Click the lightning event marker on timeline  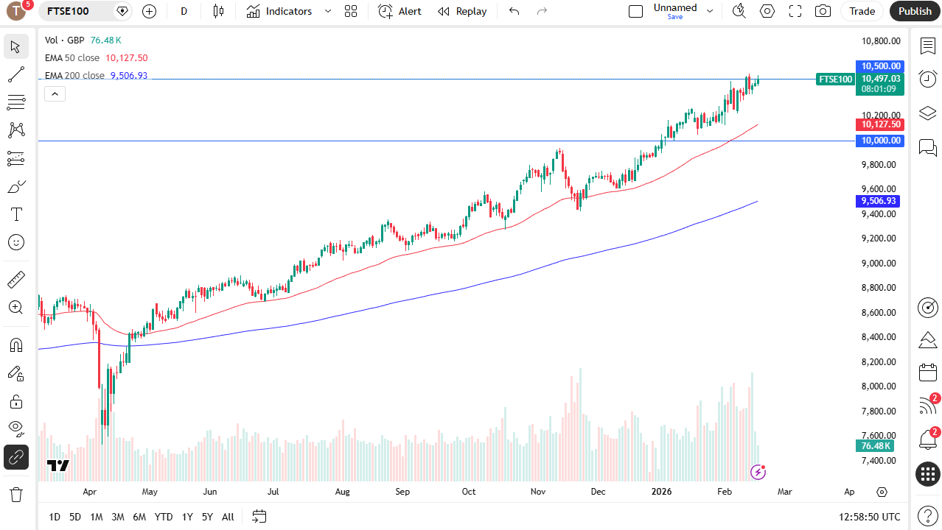coord(758,472)
